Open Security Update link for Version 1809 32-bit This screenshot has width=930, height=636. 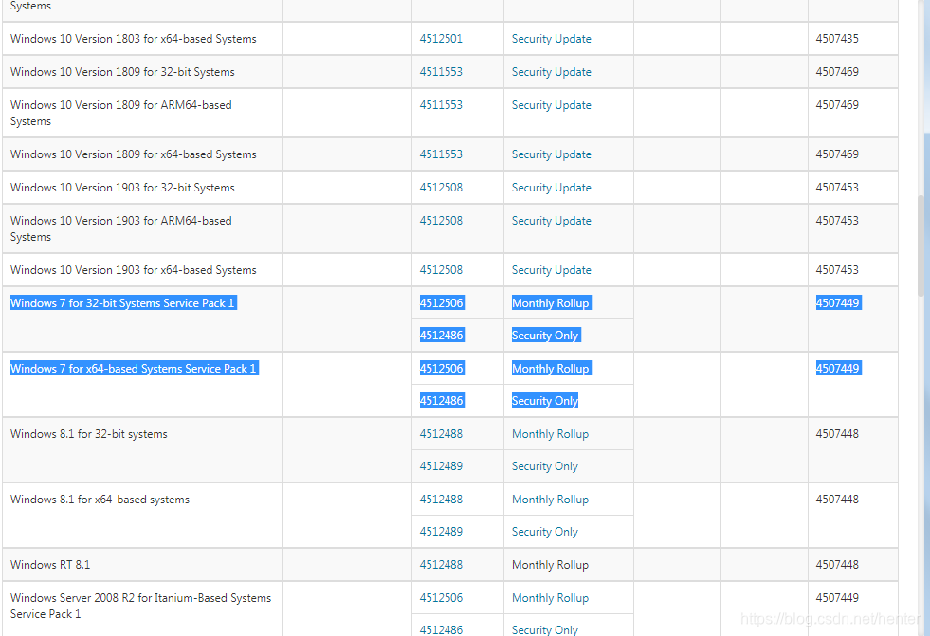click(551, 72)
